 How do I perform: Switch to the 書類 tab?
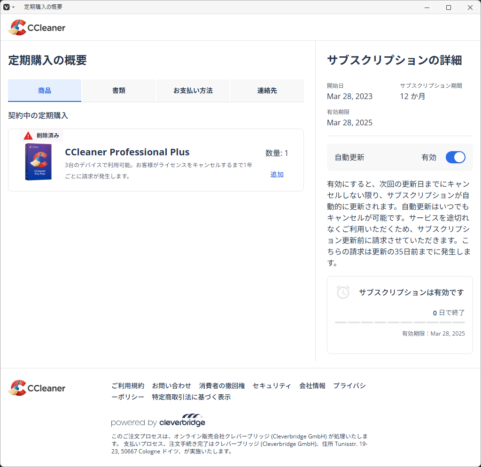click(119, 91)
